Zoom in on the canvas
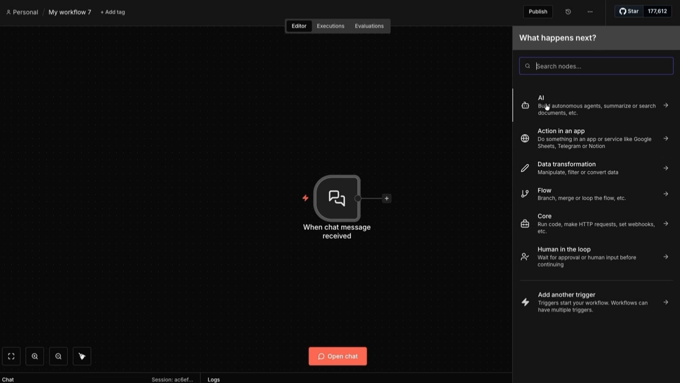Viewport: 680px width, 383px height. coord(34,356)
